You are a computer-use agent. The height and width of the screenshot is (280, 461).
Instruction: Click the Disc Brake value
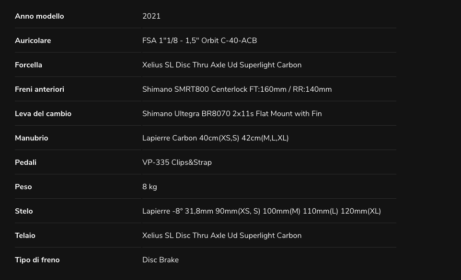tap(161, 260)
